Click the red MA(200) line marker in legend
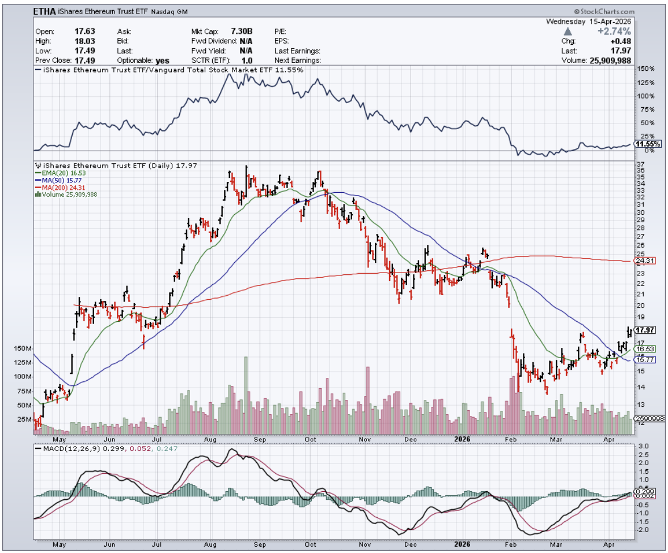Image resolution: width=668 pixels, height=553 pixels. (37, 187)
